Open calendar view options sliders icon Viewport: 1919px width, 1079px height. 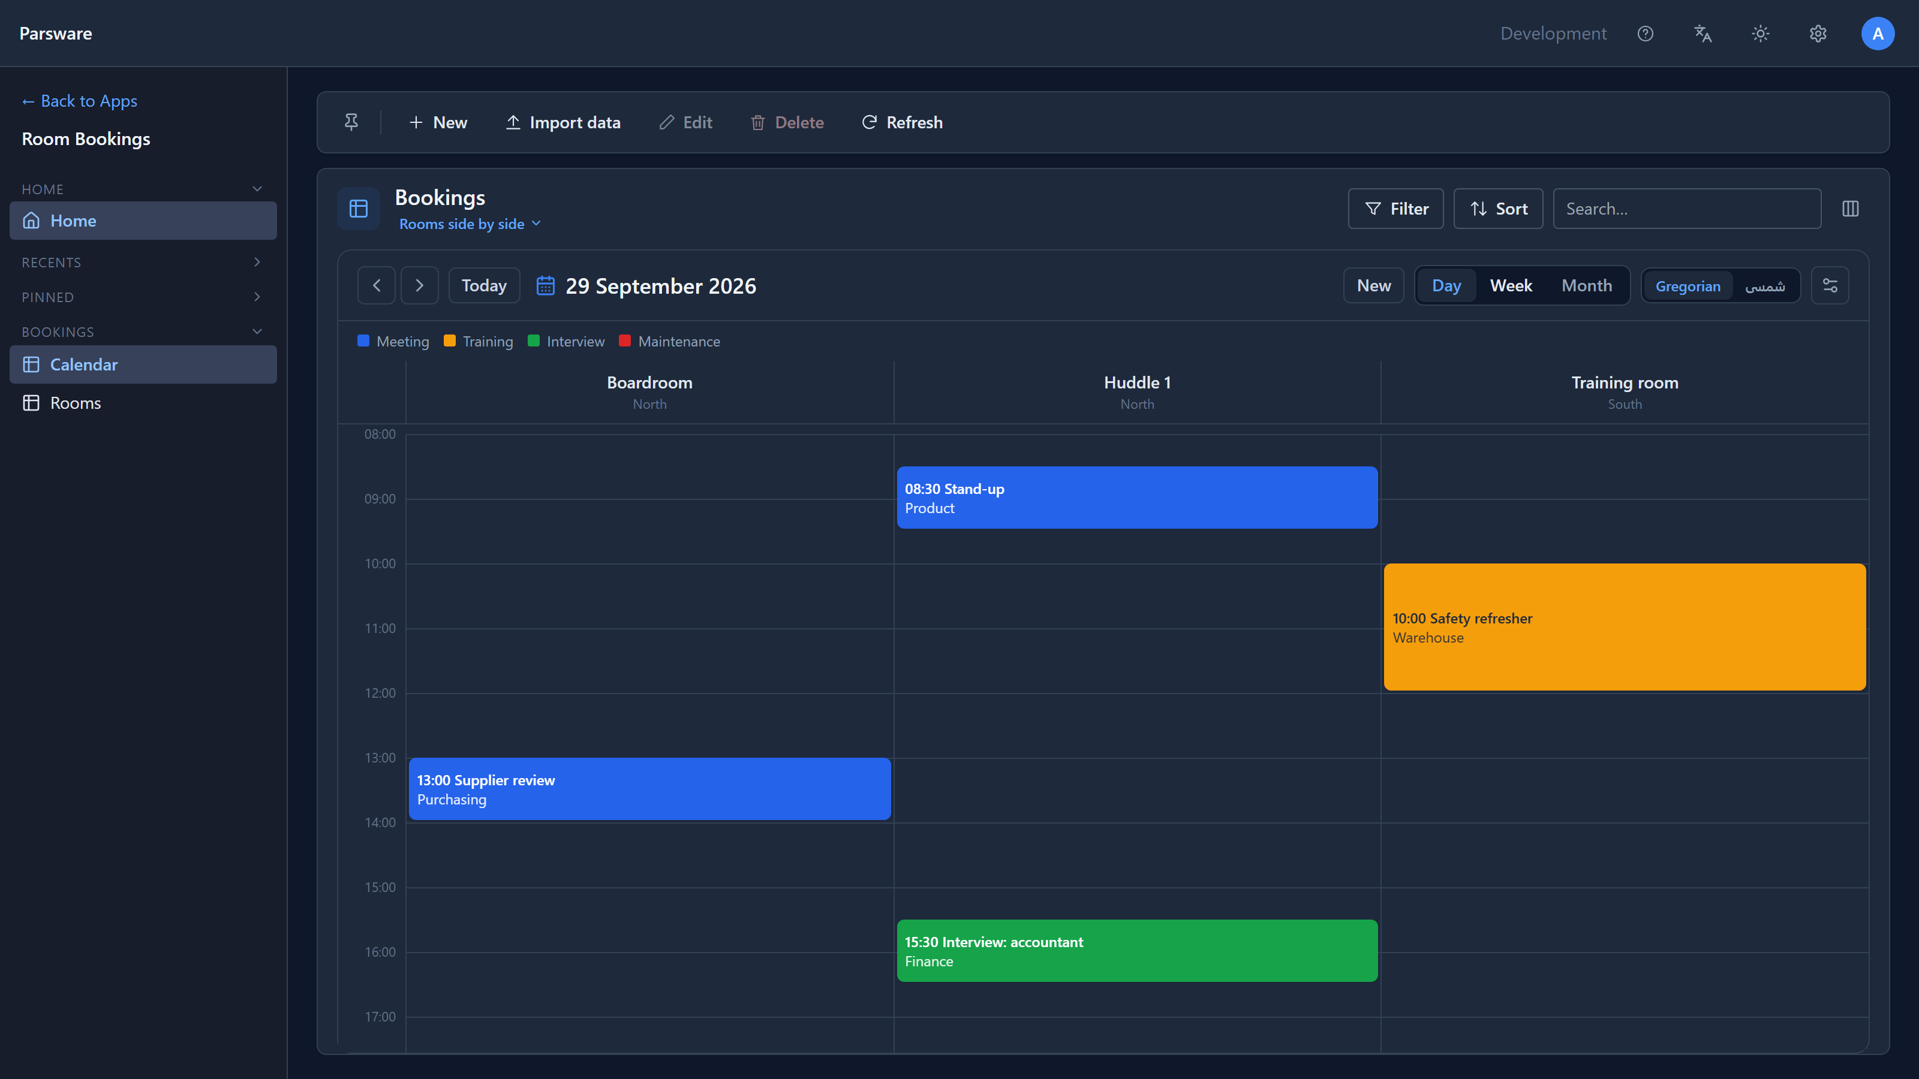pyautogui.click(x=1830, y=286)
